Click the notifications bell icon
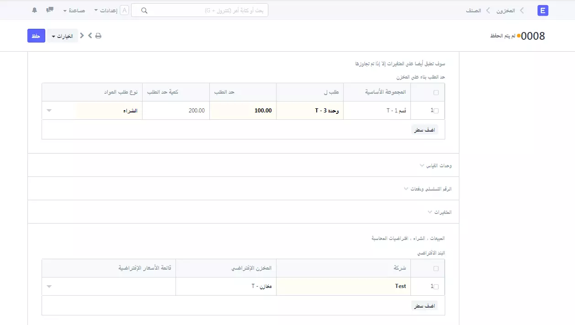The height and width of the screenshot is (325, 575). [35, 10]
